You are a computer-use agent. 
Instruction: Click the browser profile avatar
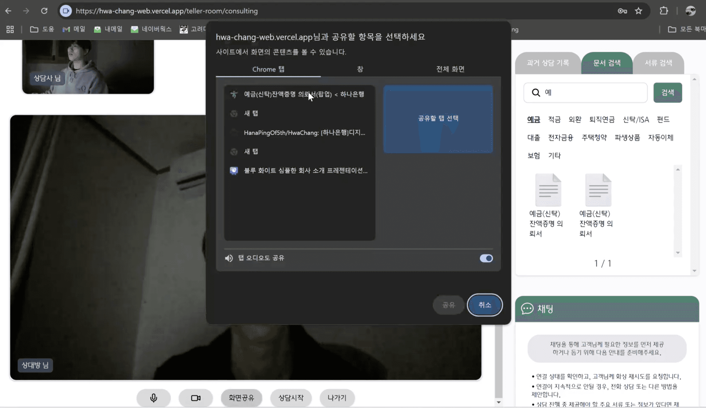[x=690, y=11]
